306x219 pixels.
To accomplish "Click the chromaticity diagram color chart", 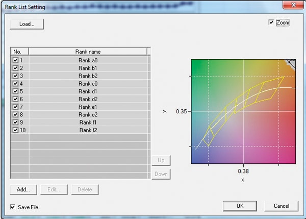I will [x=243, y=112].
